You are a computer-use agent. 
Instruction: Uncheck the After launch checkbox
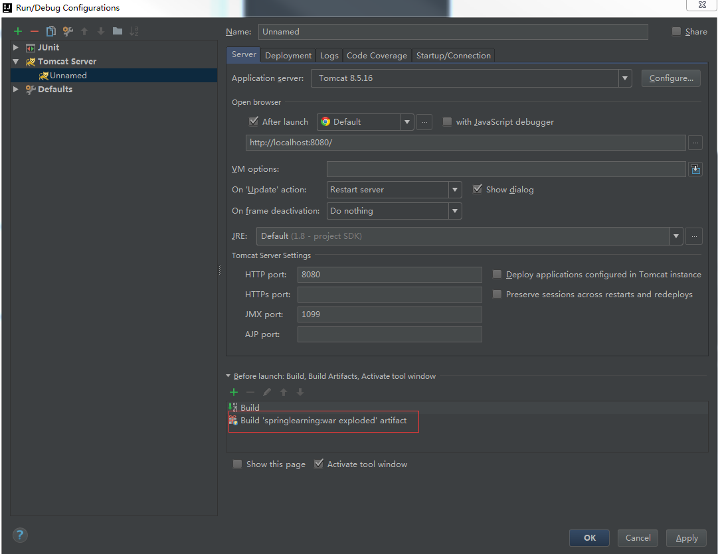coord(254,121)
